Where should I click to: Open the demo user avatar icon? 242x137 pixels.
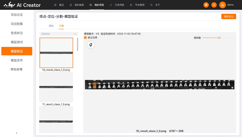(222, 5)
